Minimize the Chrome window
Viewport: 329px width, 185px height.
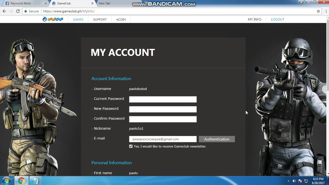[x=309, y=2]
